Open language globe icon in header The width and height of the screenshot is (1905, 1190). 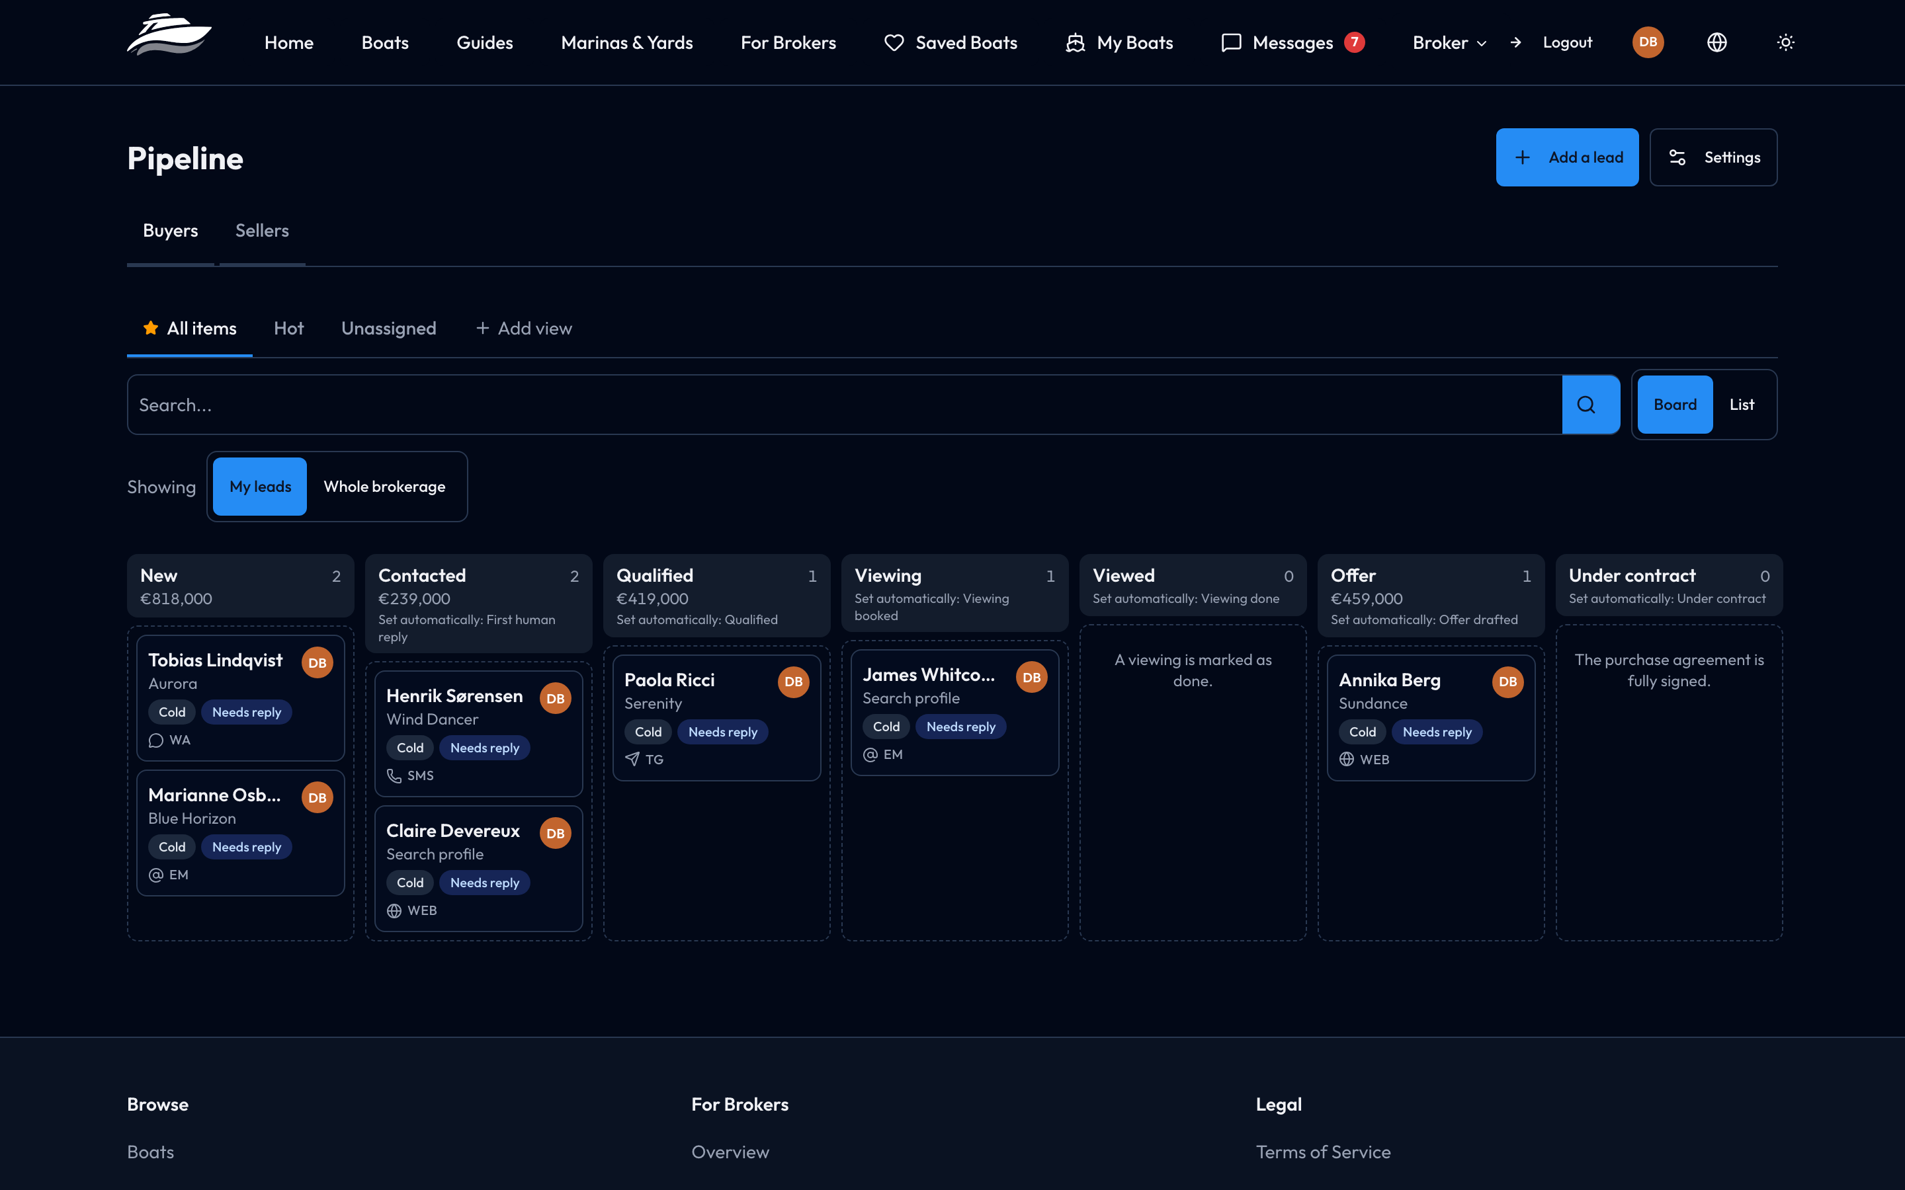1717,42
